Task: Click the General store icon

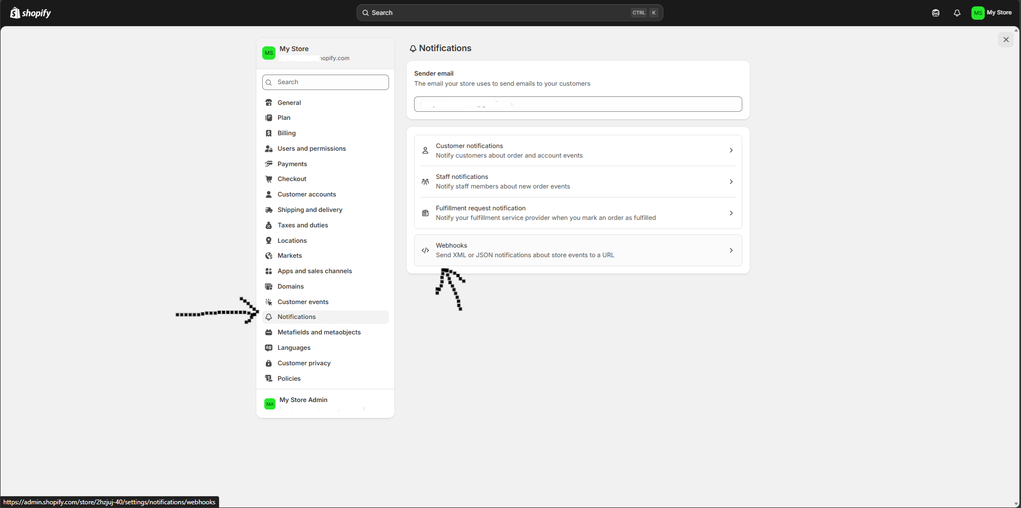Action: coord(269,103)
